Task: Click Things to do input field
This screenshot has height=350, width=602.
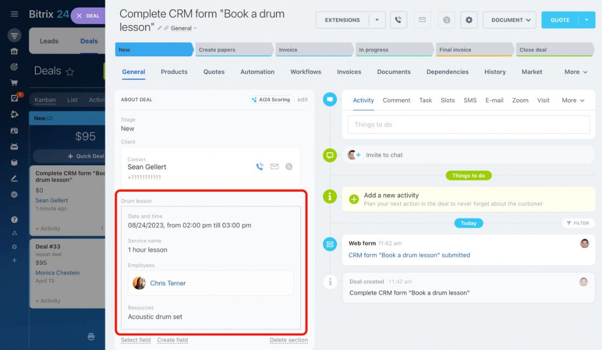Action: (x=469, y=125)
